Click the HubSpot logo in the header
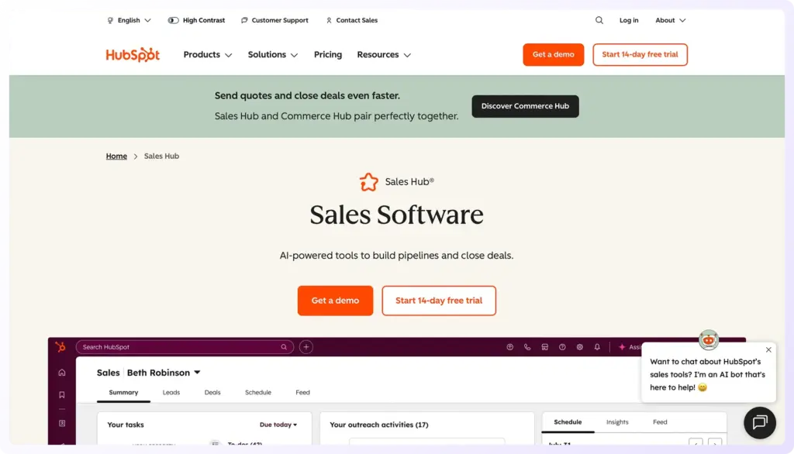 pos(133,55)
